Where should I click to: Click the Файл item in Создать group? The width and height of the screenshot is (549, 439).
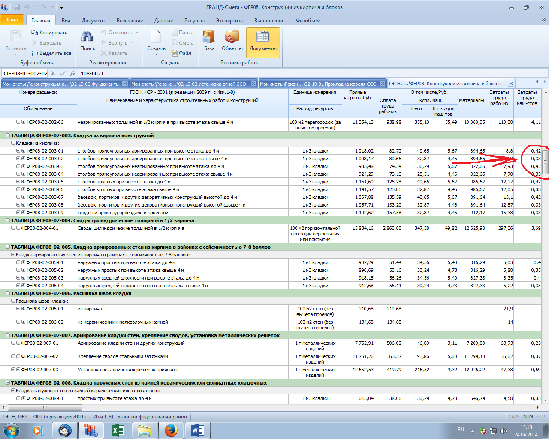(x=181, y=53)
